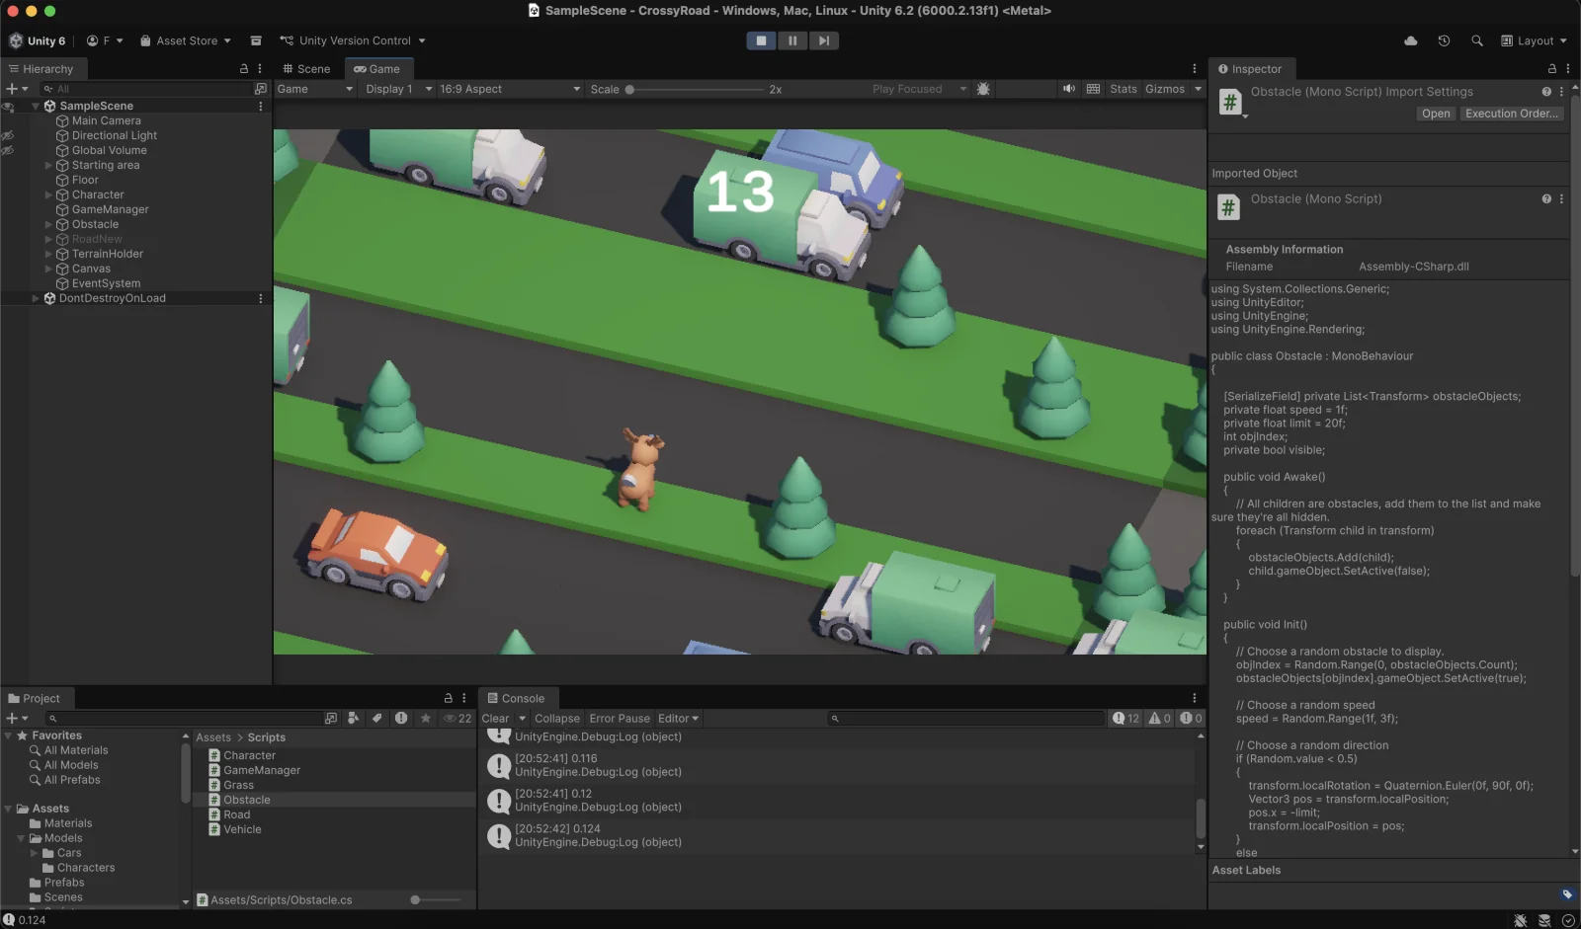The width and height of the screenshot is (1581, 929).
Task: Click the Unity 6 logo button
Action: pos(37,40)
